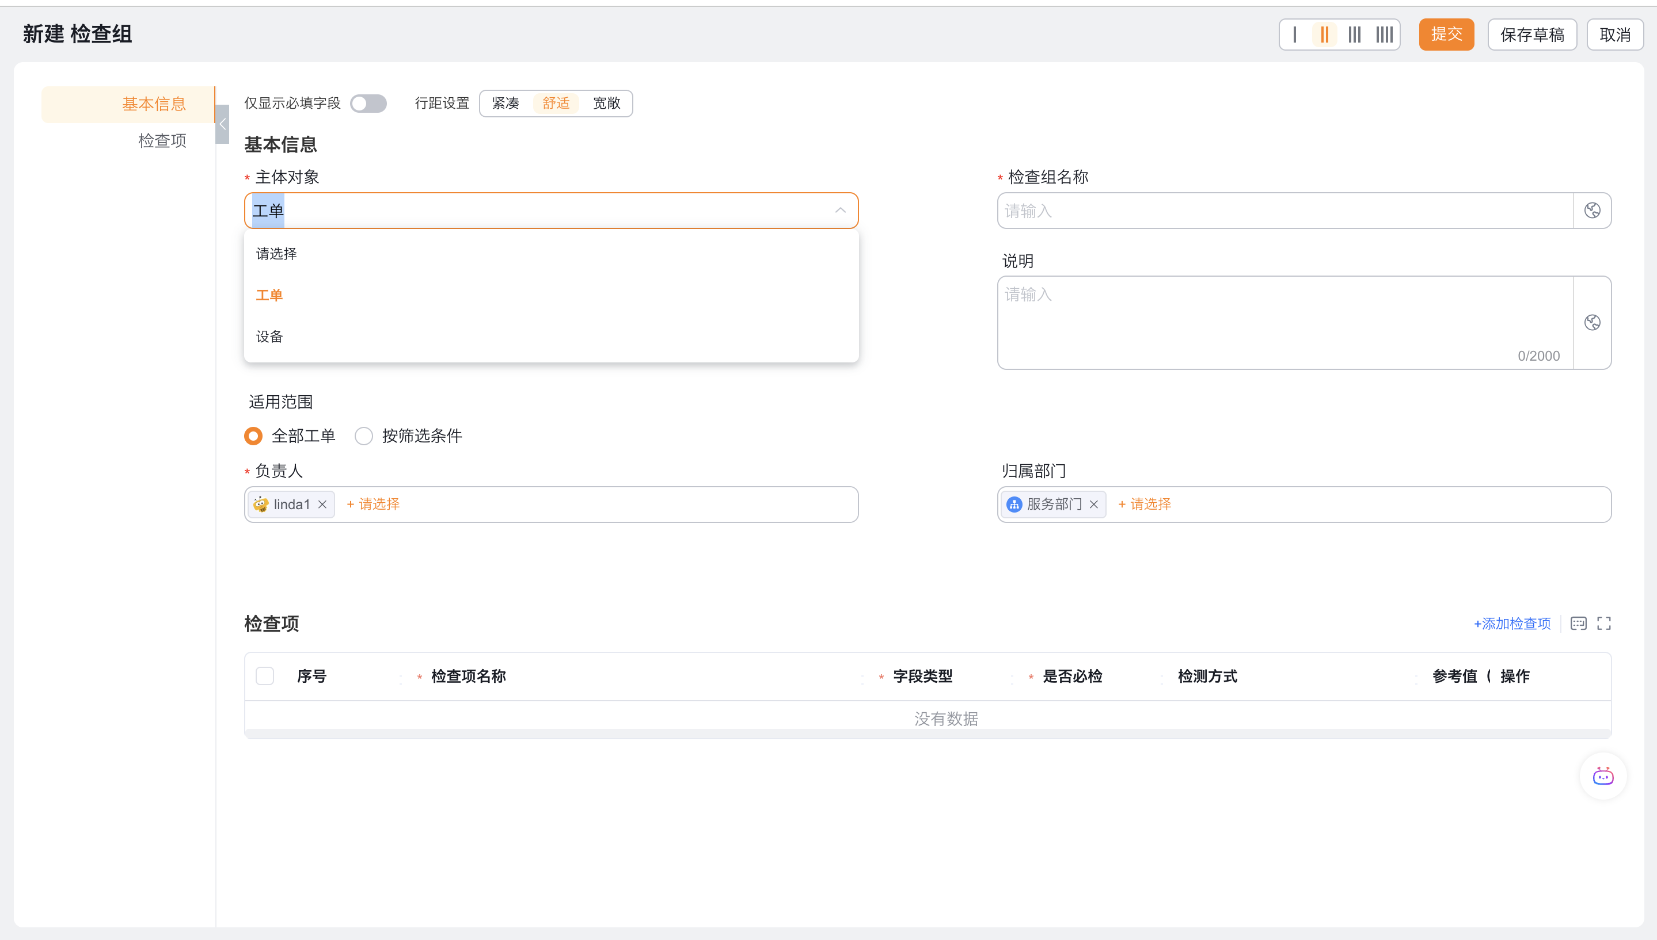Switch to single-column layout icon
This screenshot has height=940, width=1657.
tap(1295, 34)
